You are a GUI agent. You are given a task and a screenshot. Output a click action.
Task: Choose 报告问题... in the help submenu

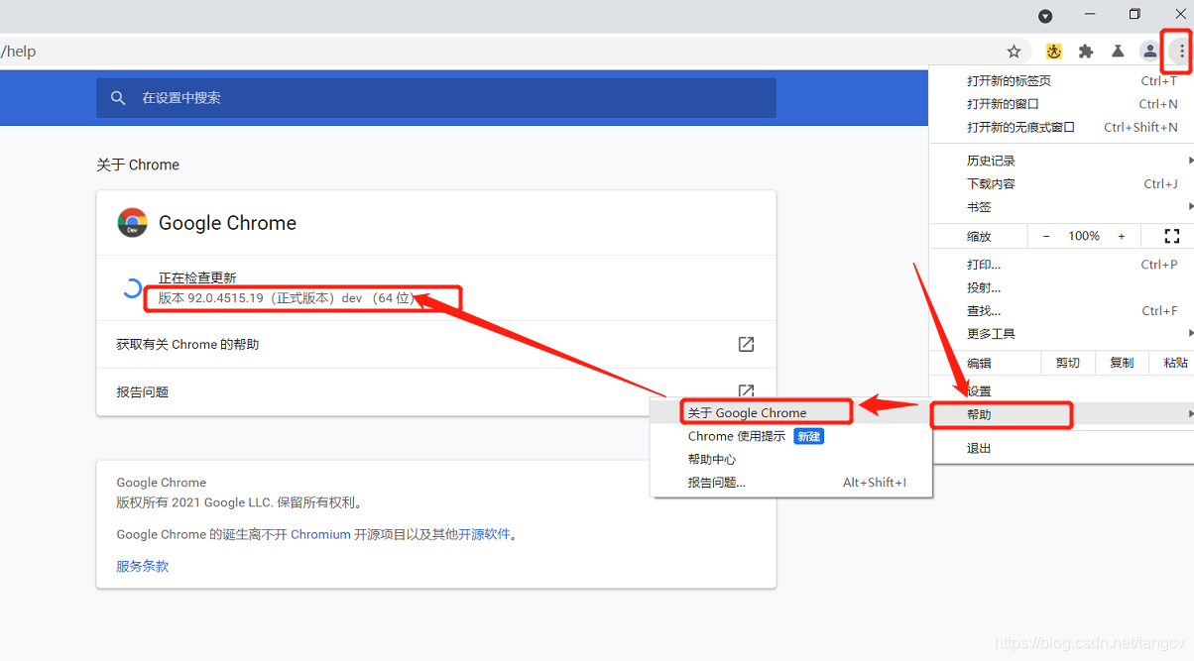coord(790,483)
